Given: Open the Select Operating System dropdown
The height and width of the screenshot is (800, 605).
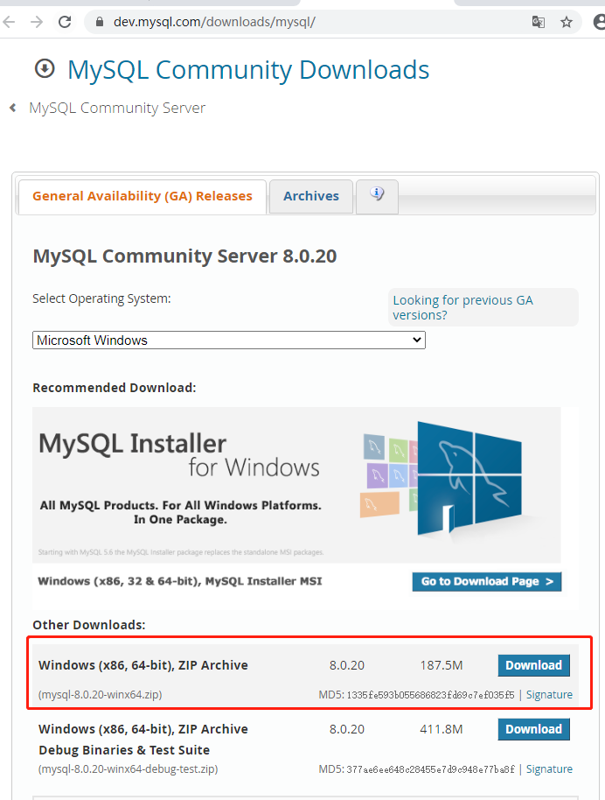Looking at the screenshot, I should [229, 340].
